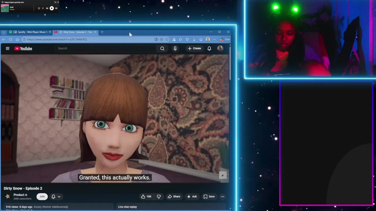Dislike the Dirty Snow video
This screenshot has width=376, height=211.
[x=159, y=196]
